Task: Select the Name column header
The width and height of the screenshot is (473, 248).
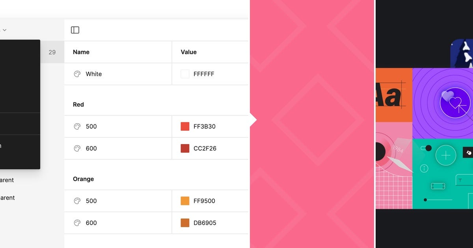Action: point(81,52)
